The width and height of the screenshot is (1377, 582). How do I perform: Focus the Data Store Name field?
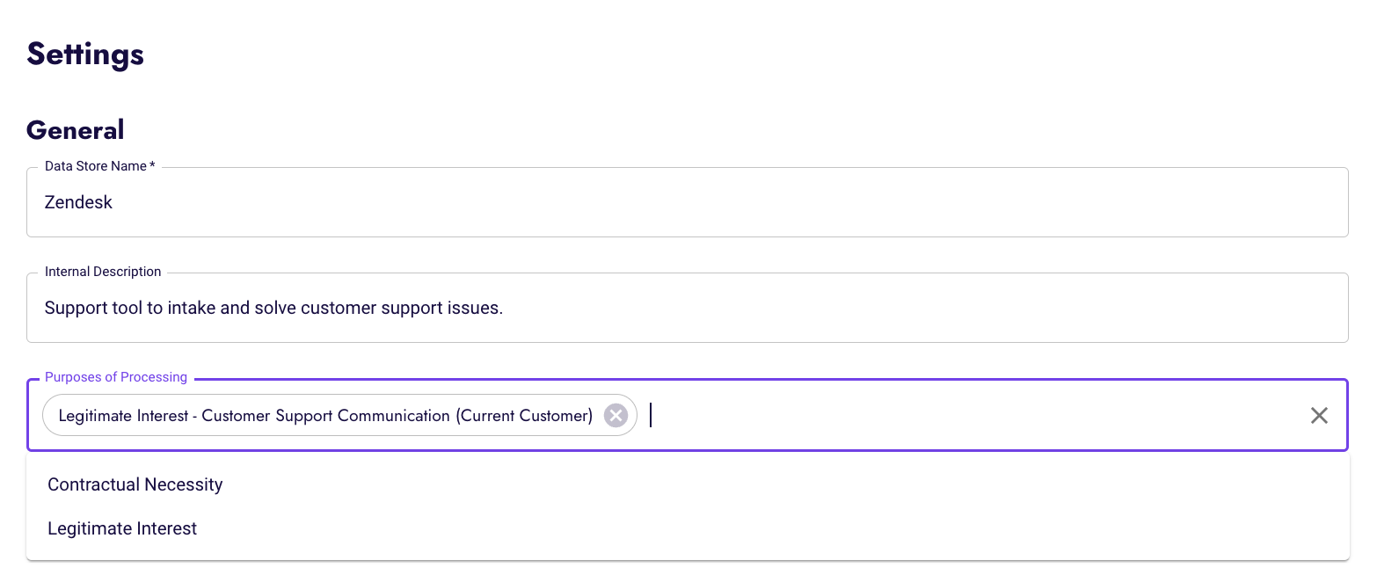(x=686, y=202)
